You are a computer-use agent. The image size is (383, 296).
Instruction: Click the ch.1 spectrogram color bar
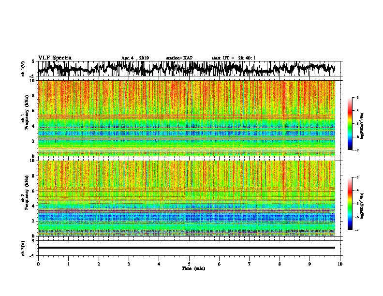click(x=350, y=124)
